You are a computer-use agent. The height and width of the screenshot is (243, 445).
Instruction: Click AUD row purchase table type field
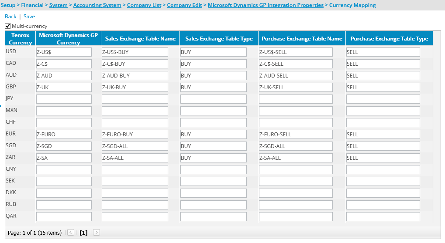point(383,75)
